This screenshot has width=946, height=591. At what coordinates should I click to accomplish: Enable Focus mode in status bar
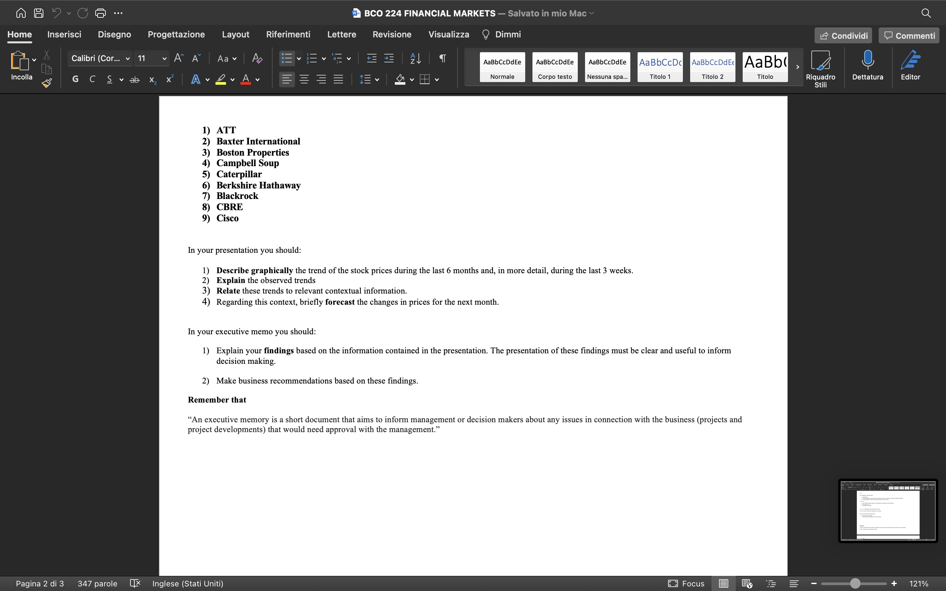click(687, 583)
